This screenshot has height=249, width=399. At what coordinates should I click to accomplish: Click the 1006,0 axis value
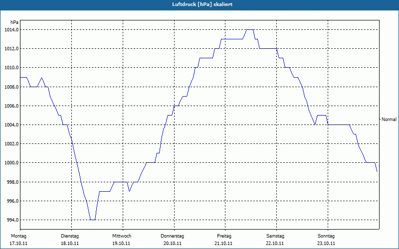tap(11, 106)
